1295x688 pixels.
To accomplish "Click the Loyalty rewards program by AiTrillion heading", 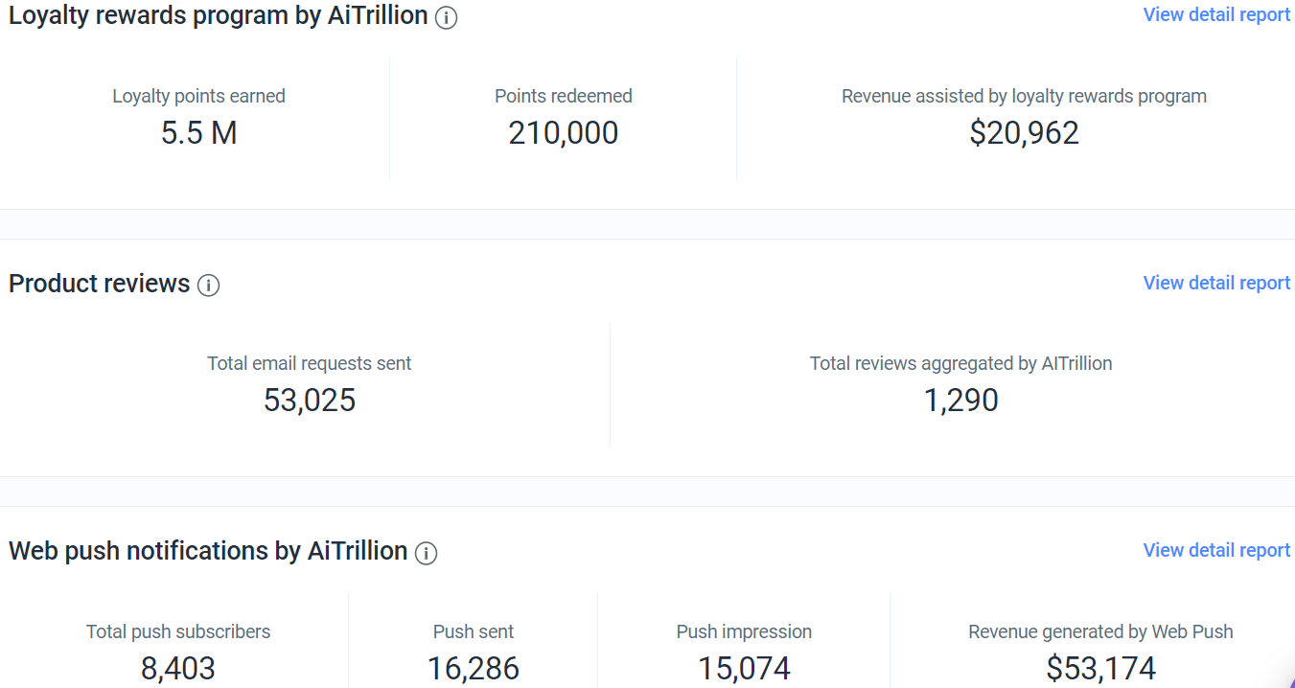I will [218, 16].
